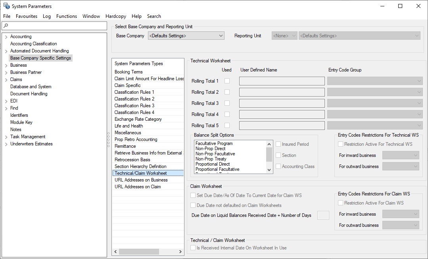Open the Functions menu

(x=66, y=16)
